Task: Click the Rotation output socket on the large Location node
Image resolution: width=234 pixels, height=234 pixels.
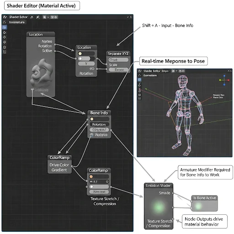Action: (x=55, y=45)
